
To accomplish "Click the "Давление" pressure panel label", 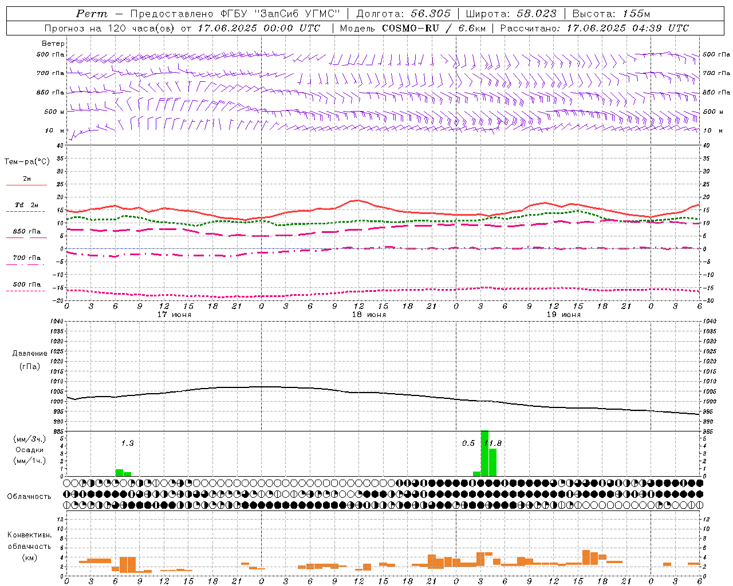I will [x=30, y=354].
